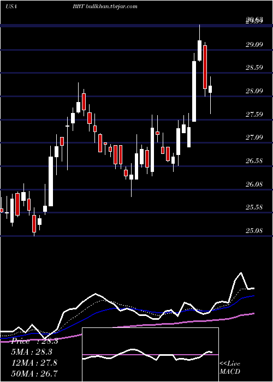Image resolution: width=273 pixels, height=382 pixels.
Task: Click the 28.09 price axis label
Action: (254, 91)
